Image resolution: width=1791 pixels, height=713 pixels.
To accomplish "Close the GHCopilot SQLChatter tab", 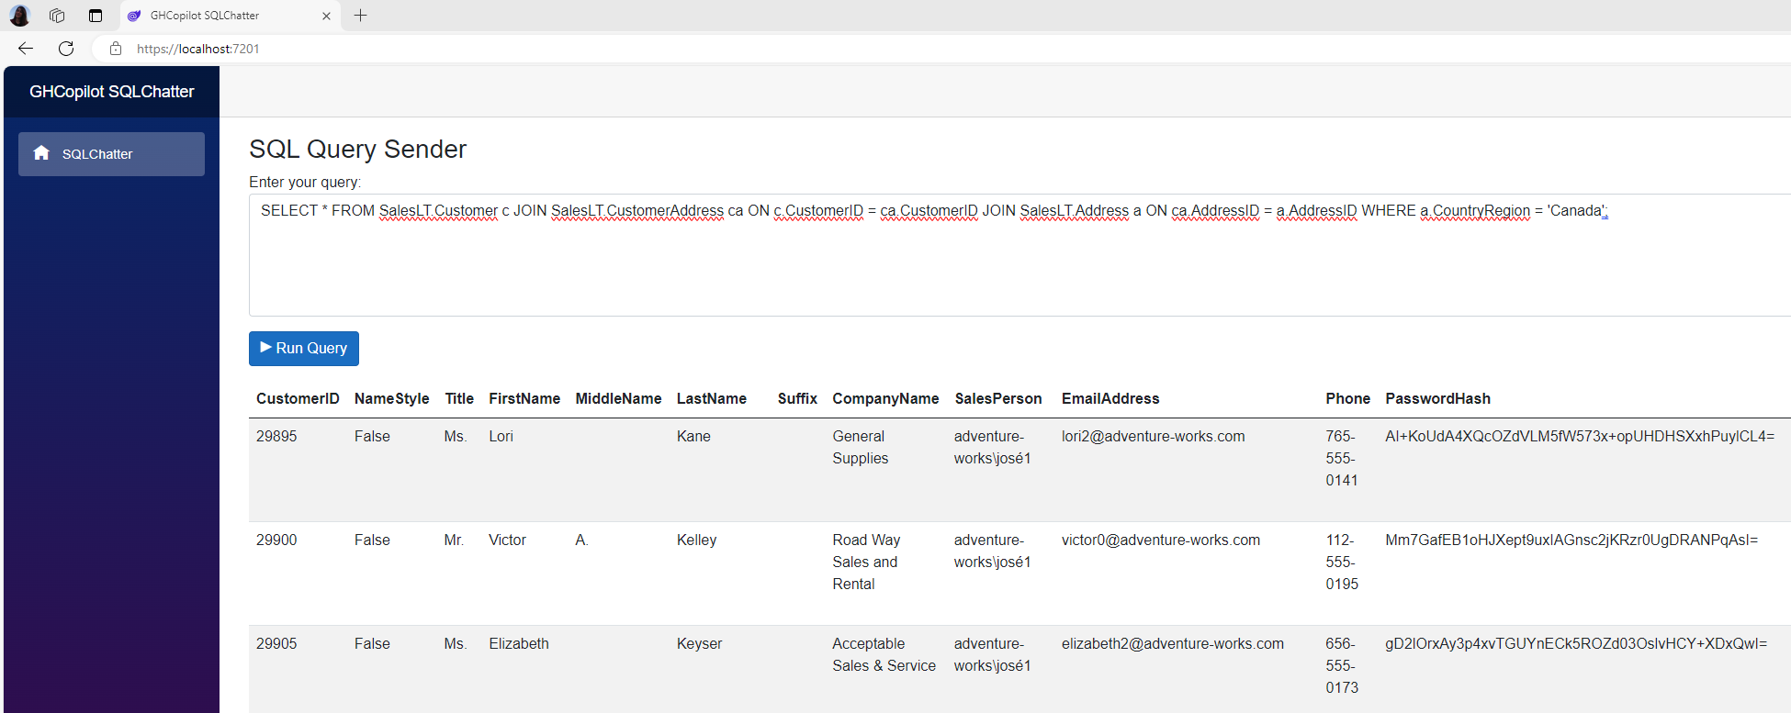I will (x=326, y=16).
